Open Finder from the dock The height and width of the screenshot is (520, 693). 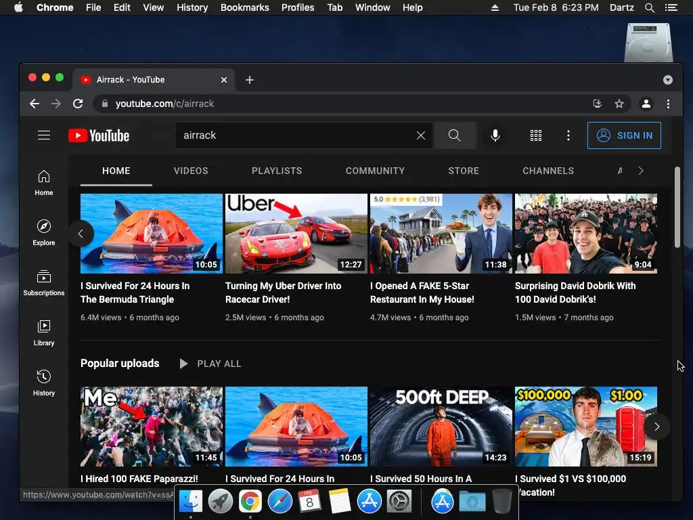(190, 501)
